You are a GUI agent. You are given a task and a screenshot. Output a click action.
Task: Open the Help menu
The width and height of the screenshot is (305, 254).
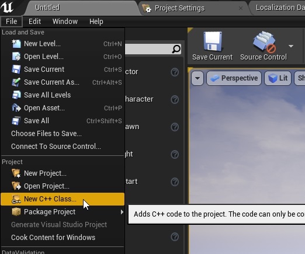point(96,22)
